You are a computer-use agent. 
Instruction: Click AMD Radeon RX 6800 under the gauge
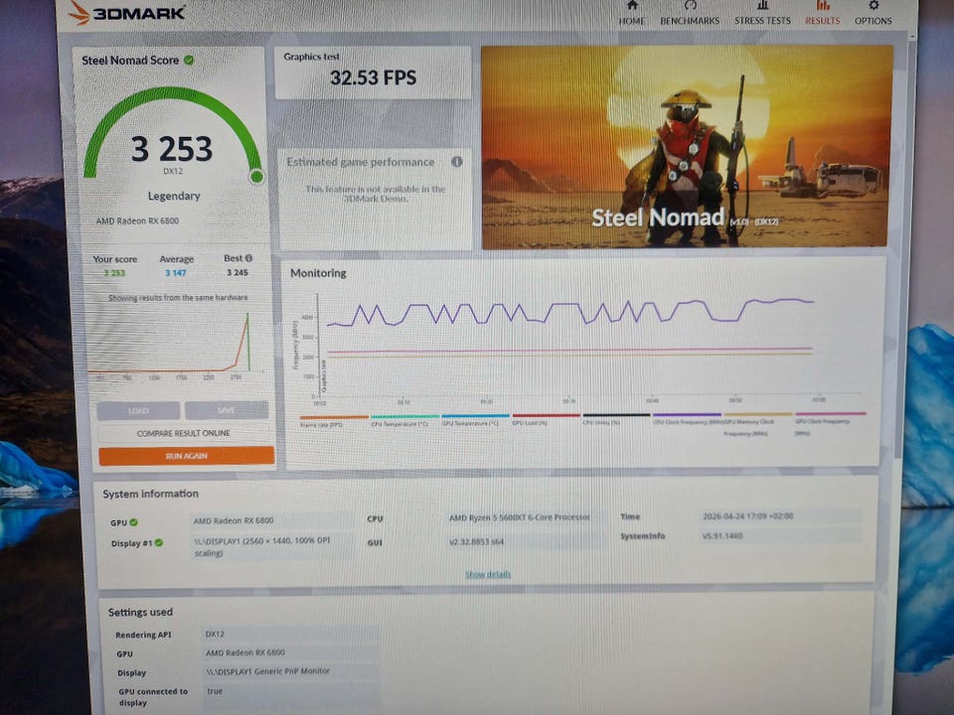tap(137, 220)
